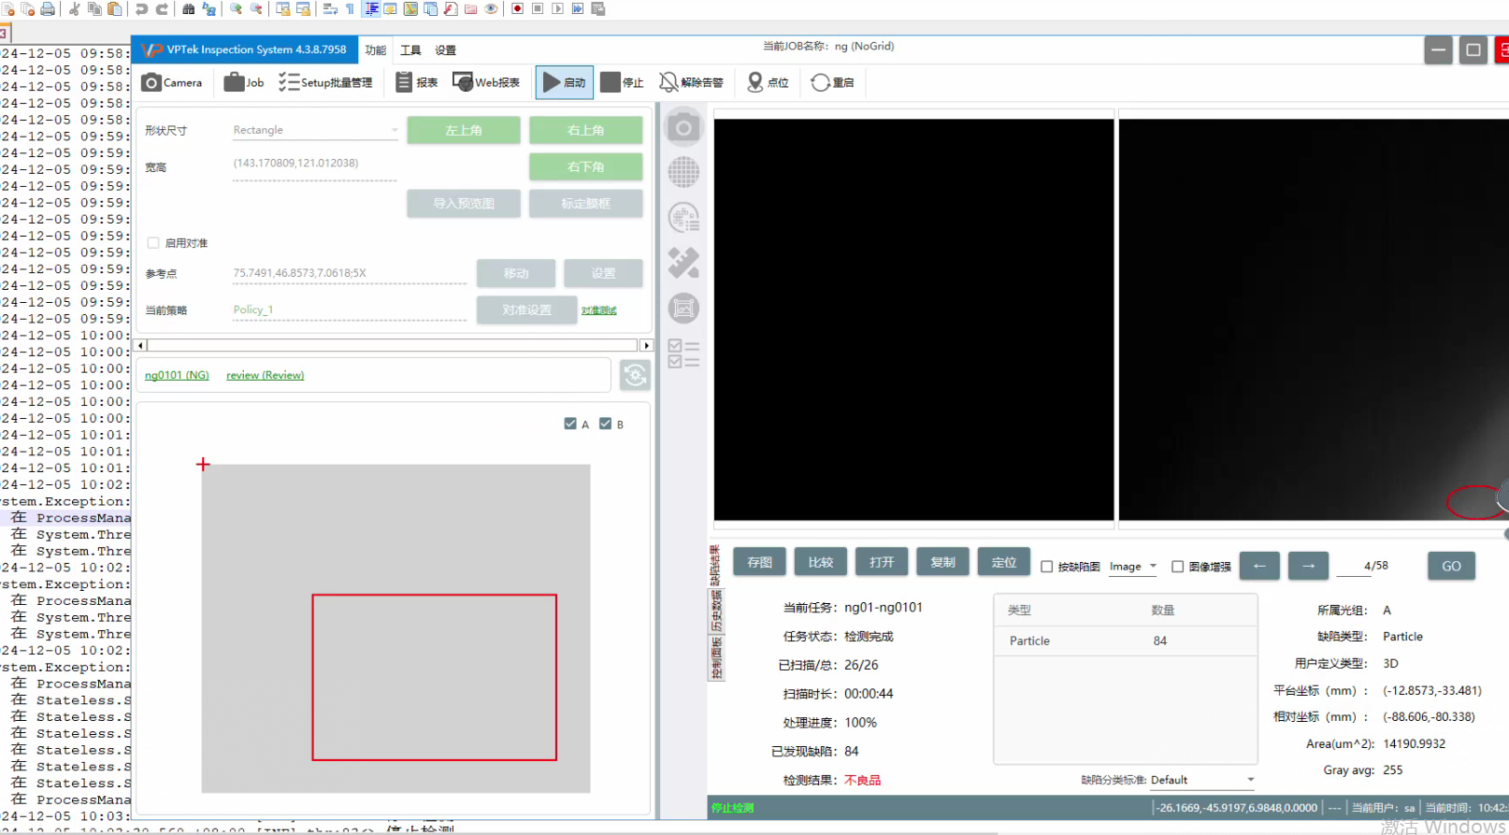The width and height of the screenshot is (1509, 835).
Task: Open the Image type dropdown
Action: (x=1133, y=567)
